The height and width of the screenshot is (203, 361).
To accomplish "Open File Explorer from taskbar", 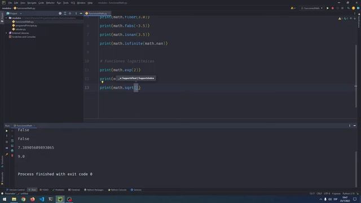I will [14, 199].
